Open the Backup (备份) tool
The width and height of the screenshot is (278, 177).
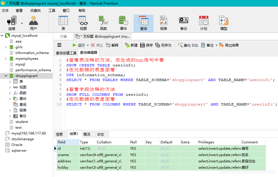point(183,23)
